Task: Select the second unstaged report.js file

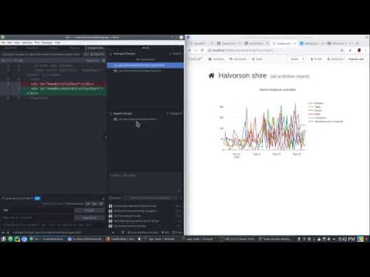Action: (x=146, y=71)
